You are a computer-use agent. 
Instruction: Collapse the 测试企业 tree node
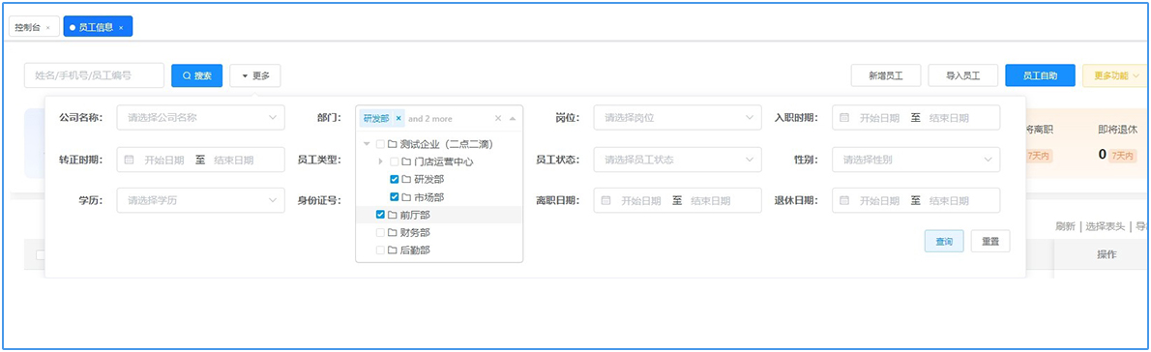point(367,144)
